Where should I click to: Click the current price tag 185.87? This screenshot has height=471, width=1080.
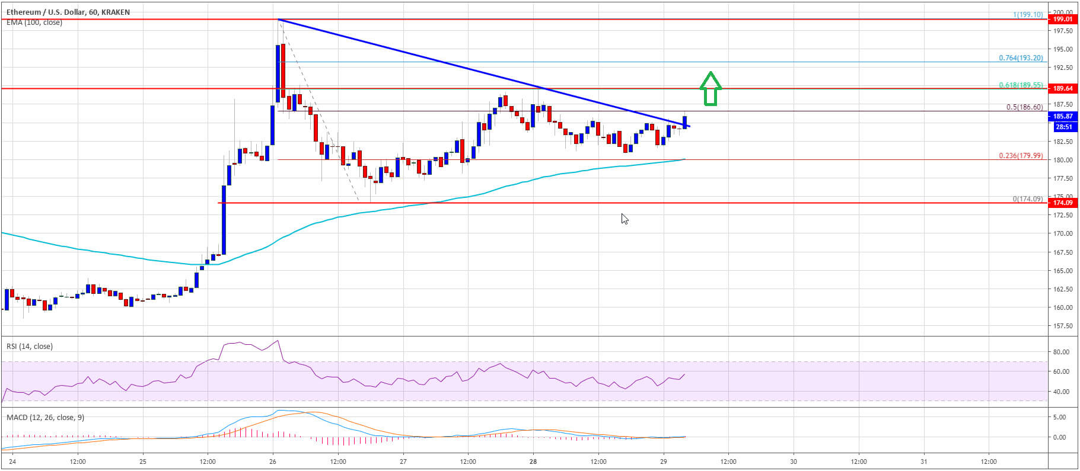(1062, 117)
